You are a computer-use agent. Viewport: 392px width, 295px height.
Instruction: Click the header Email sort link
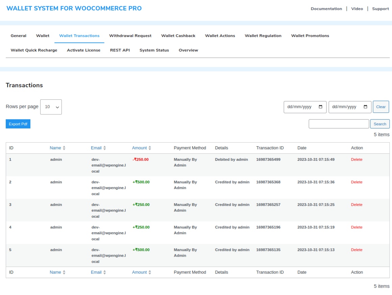click(x=96, y=148)
